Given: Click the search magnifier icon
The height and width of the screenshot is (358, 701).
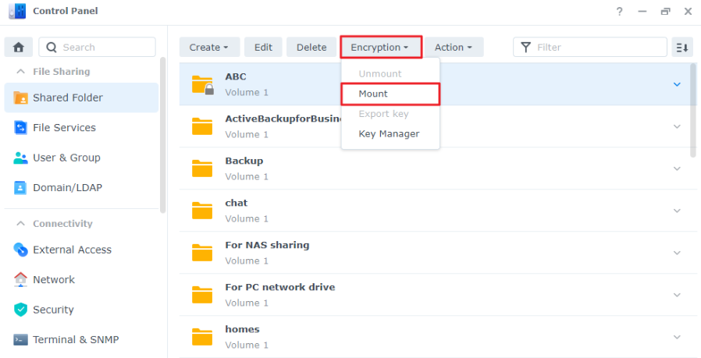Looking at the screenshot, I should [x=52, y=48].
